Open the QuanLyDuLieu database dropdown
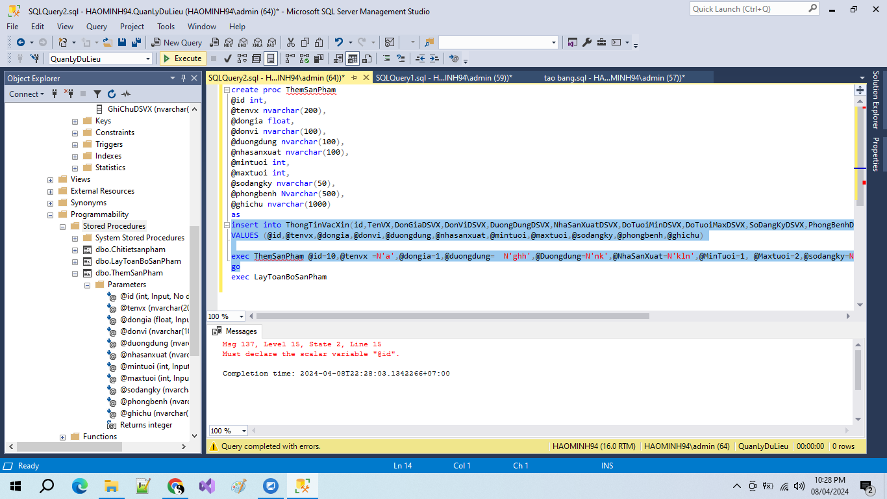Image resolution: width=887 pixels, height=499 pixels. 148,58
